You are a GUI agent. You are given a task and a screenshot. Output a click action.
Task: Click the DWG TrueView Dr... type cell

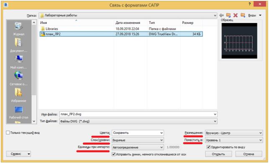coord(163,34)
